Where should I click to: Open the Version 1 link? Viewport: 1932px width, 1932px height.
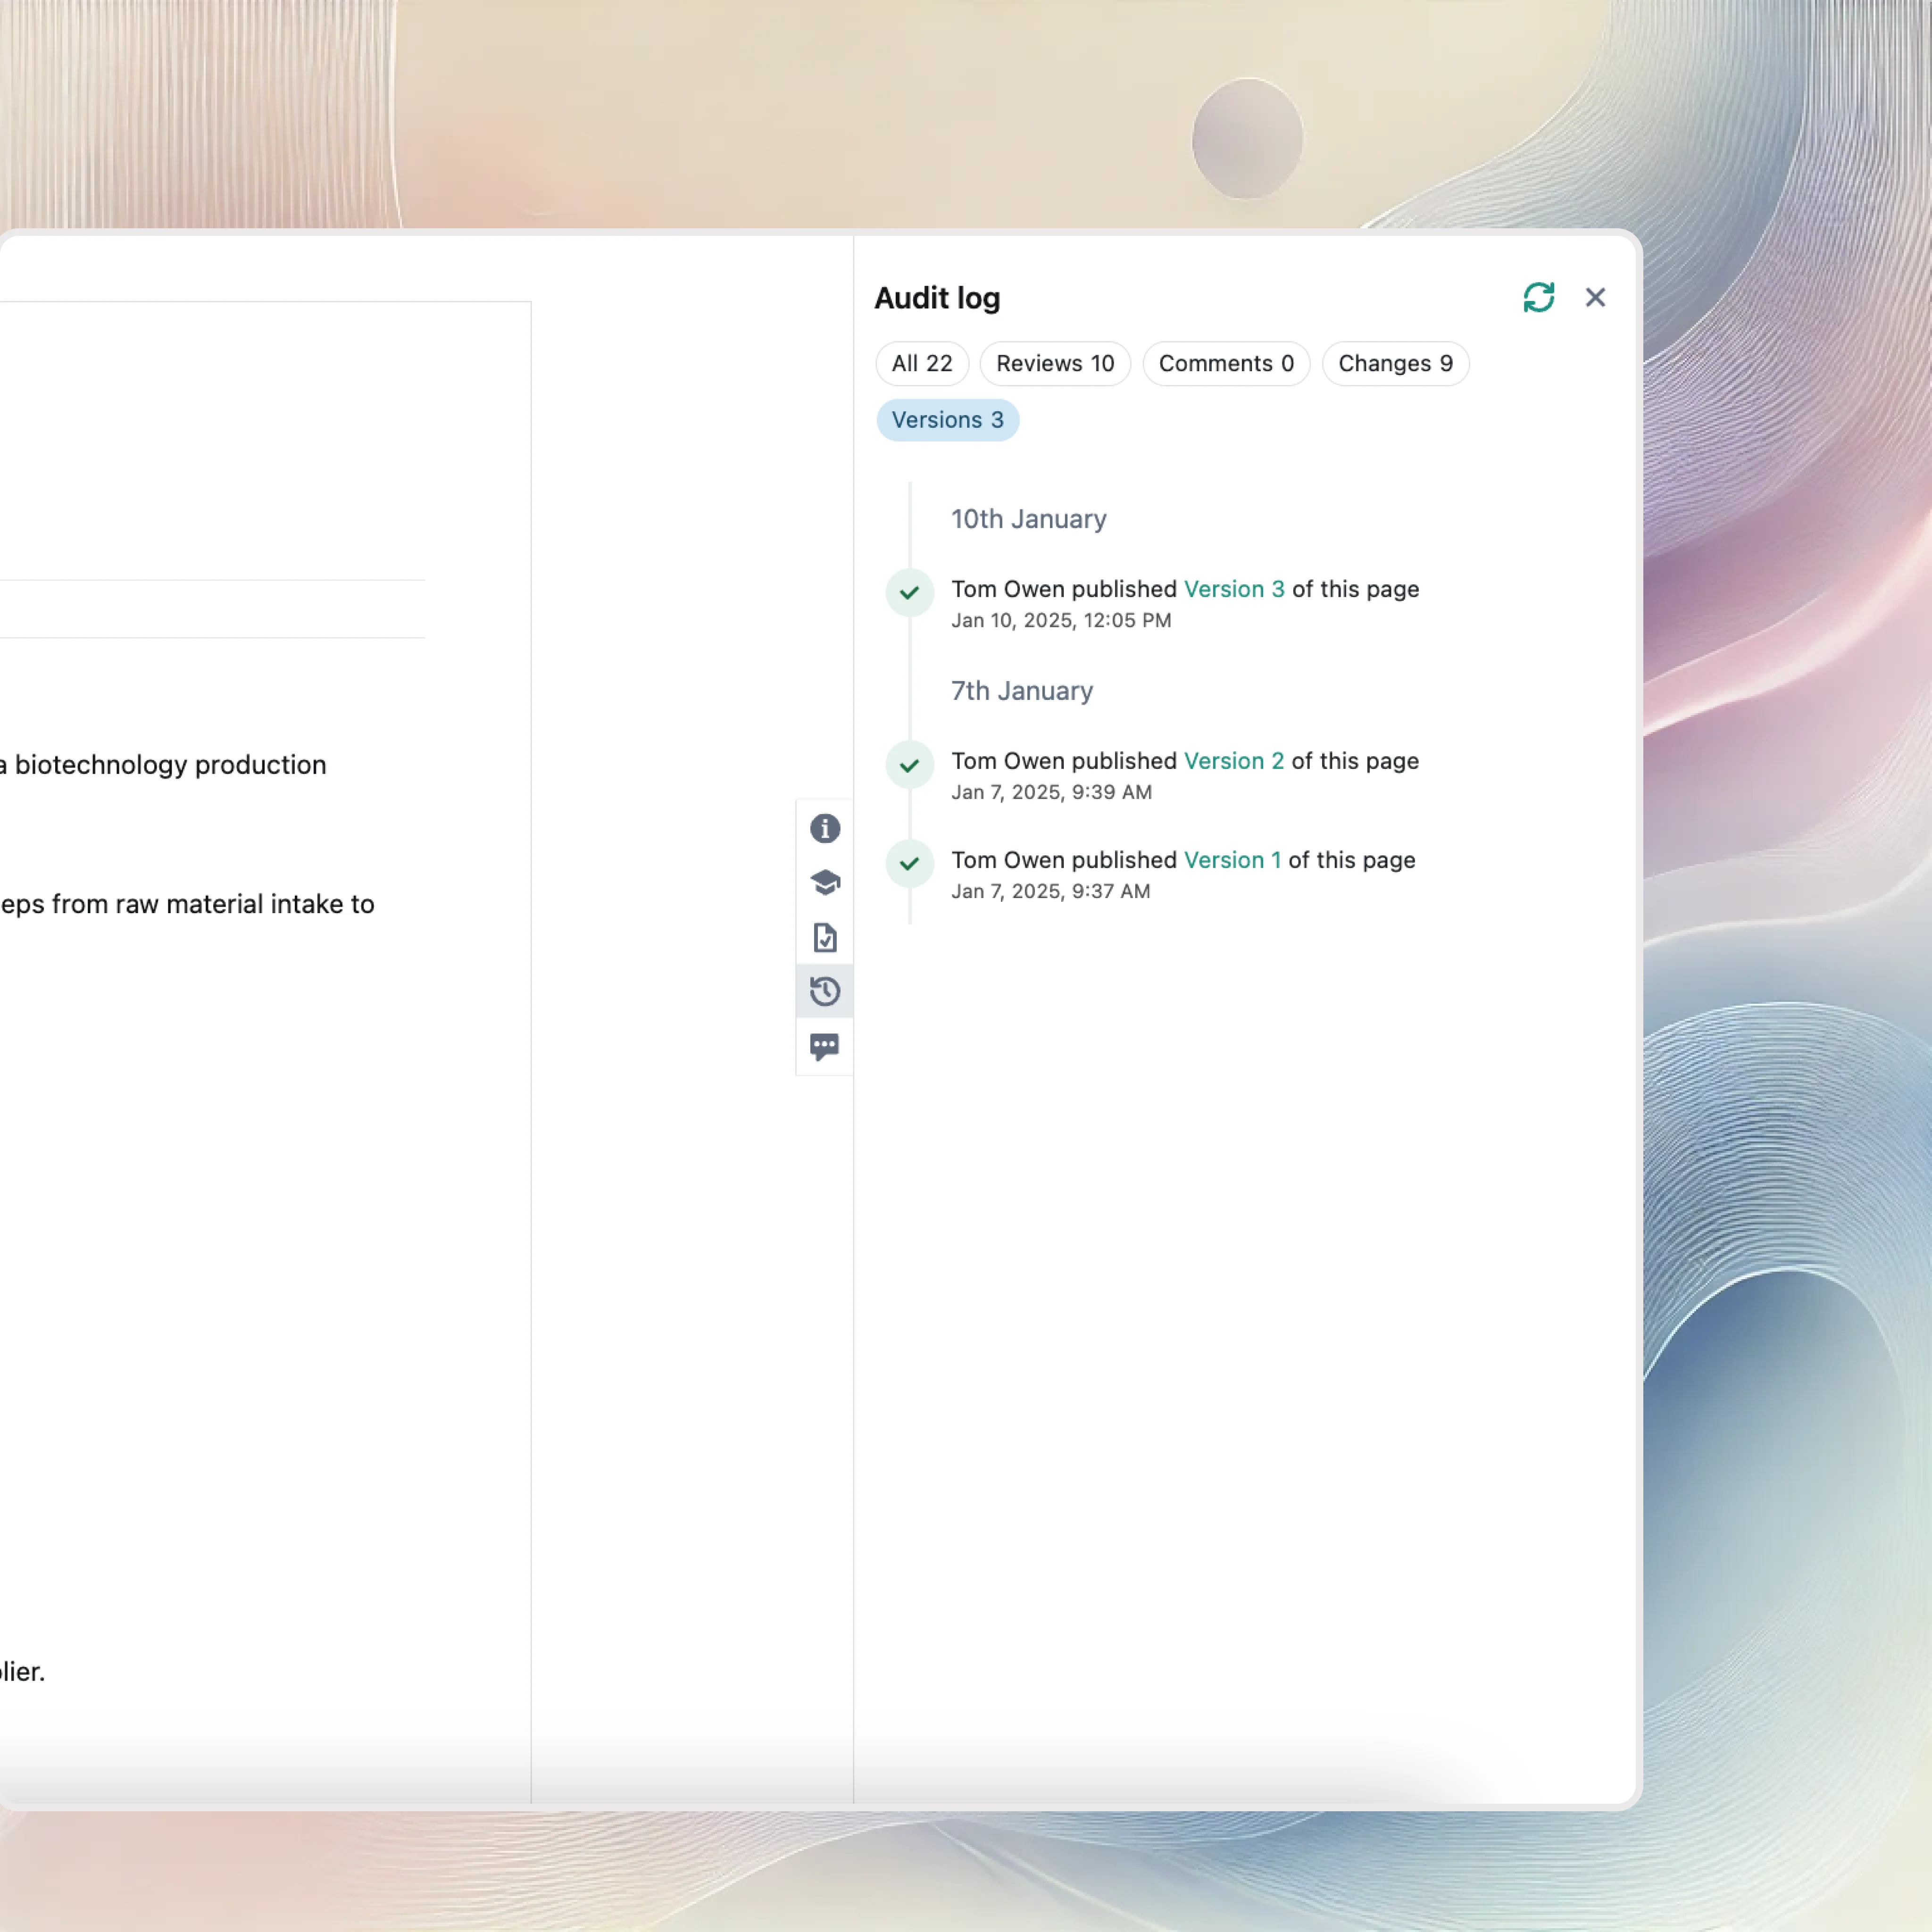pos(1231,860)
